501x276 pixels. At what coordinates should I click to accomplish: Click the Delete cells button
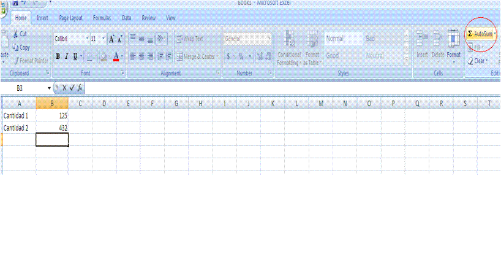click(438, 47)
